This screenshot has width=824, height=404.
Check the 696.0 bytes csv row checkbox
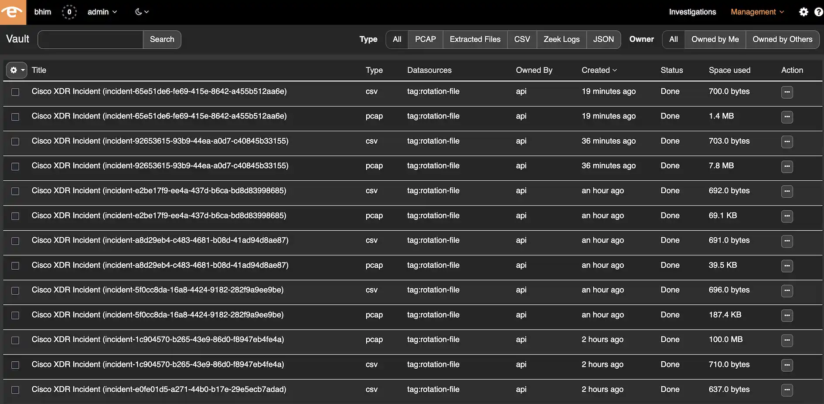coord(15,290)
